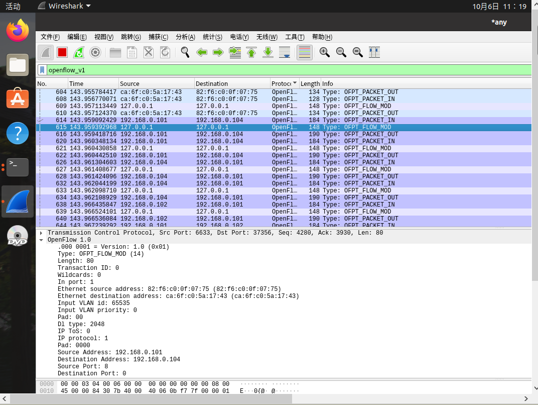This screenshot has width=538, height=405.
Task: Select packet 604 OFPT_PACKET_OUT row
Action: 284,92
